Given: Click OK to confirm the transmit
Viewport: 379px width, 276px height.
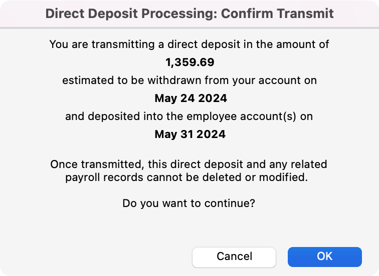Looking at the screenshot, I should (x=324, y=256).
